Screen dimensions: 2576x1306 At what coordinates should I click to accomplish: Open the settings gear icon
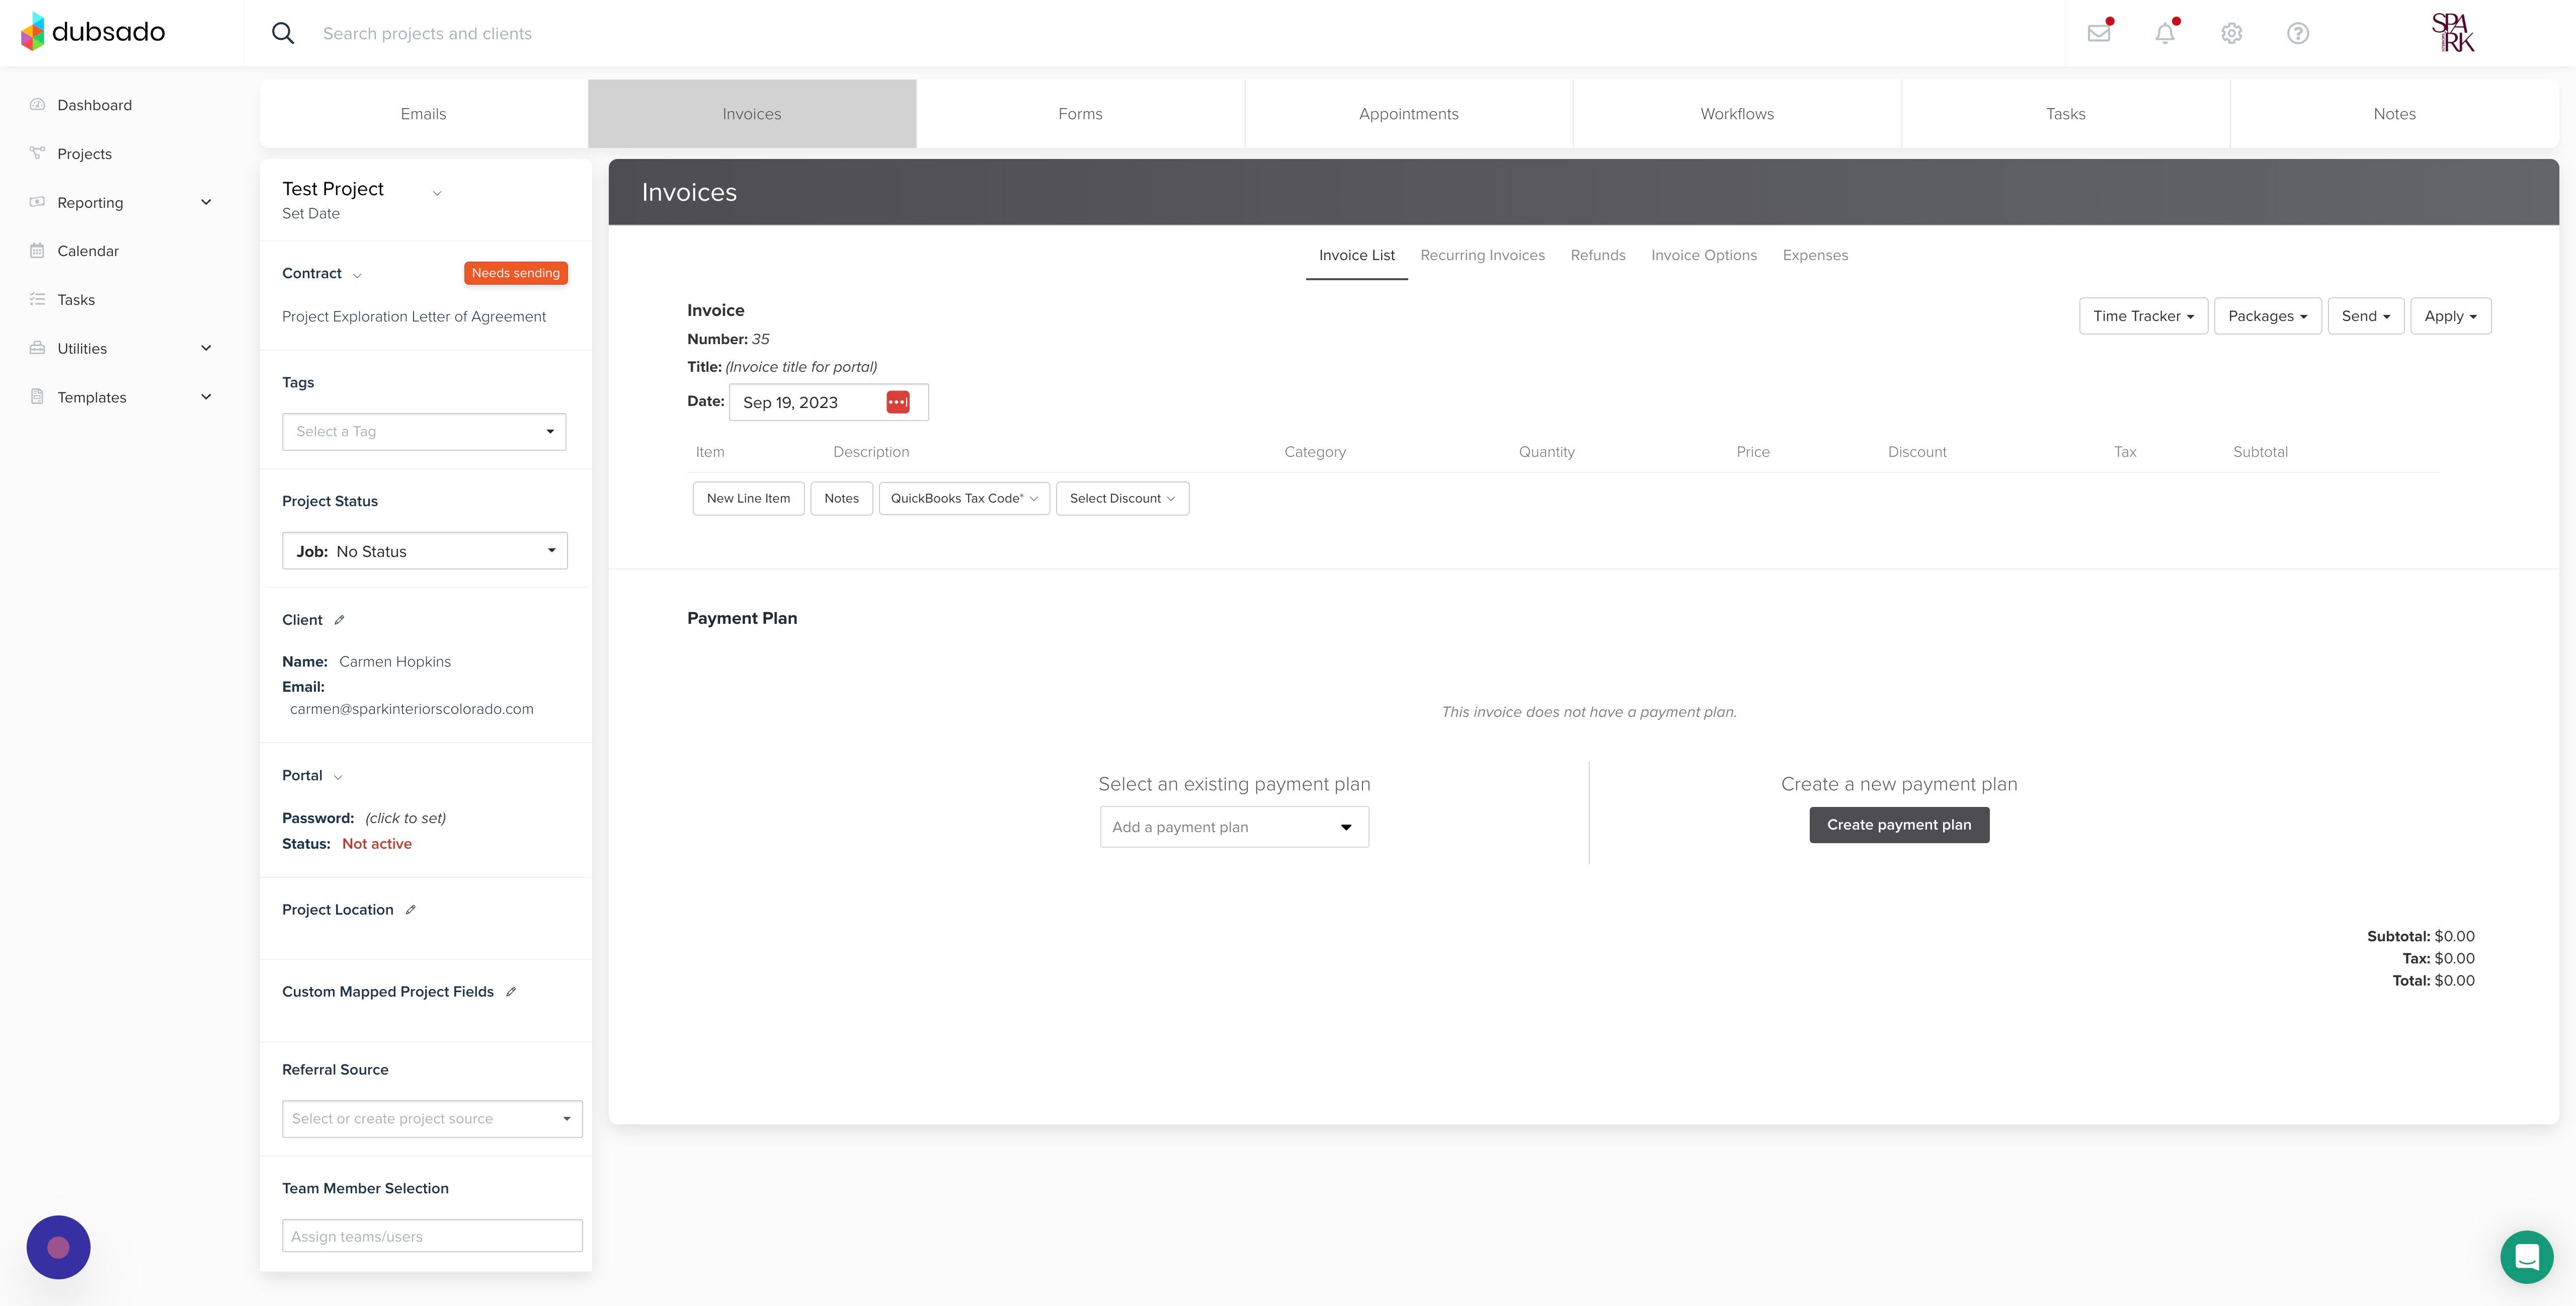pyautogui.click(x=2231, y=33)
